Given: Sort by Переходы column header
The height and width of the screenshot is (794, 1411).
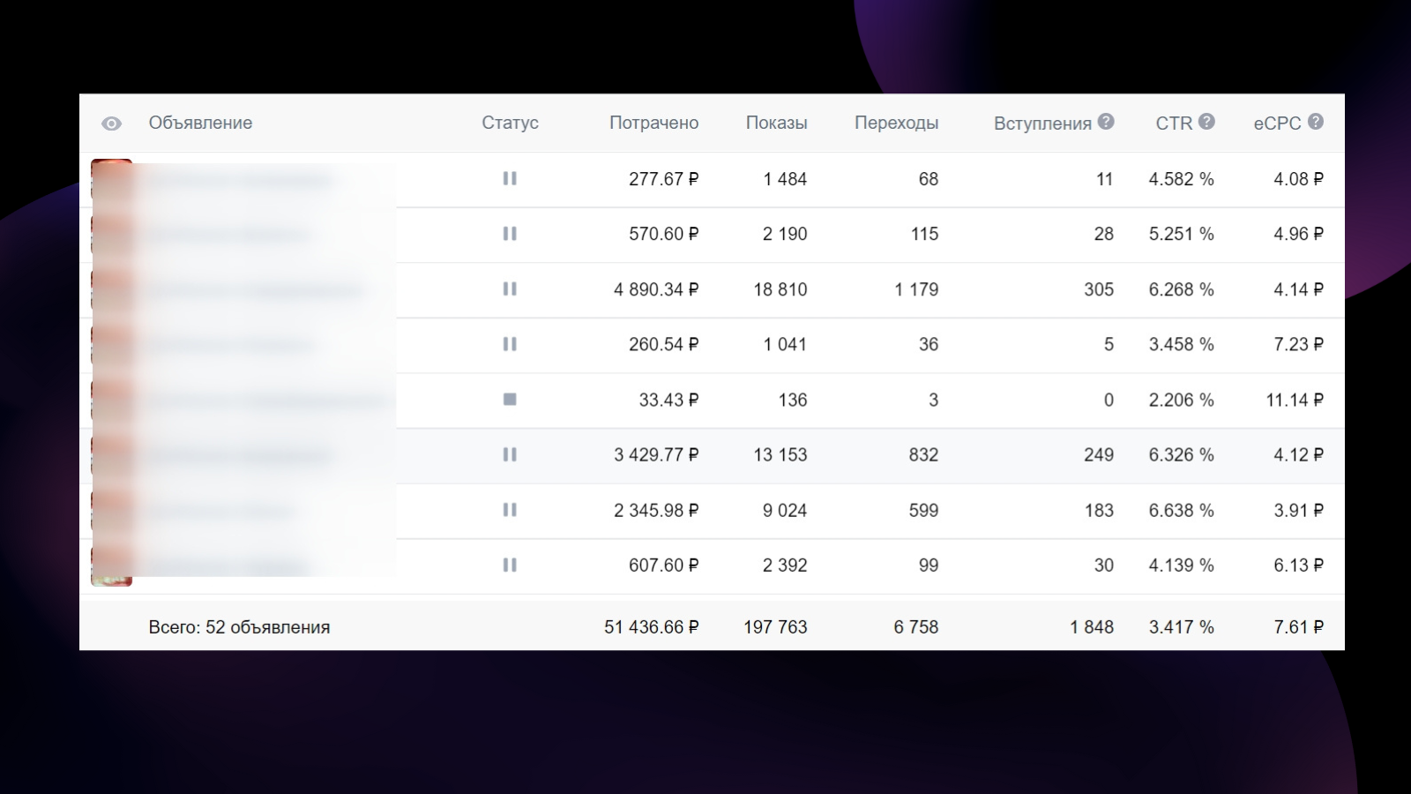Looking at the screenshot, I should coord(896,123).
